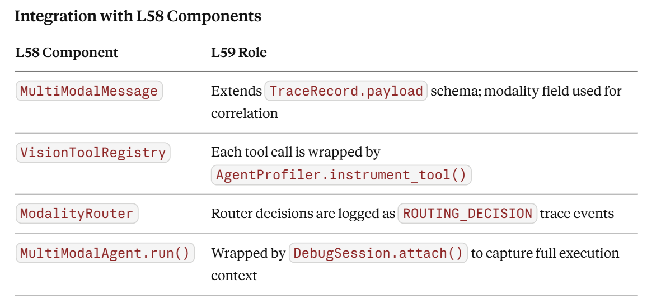Click MultiModalAgent.run() code label

coord(105,253)
